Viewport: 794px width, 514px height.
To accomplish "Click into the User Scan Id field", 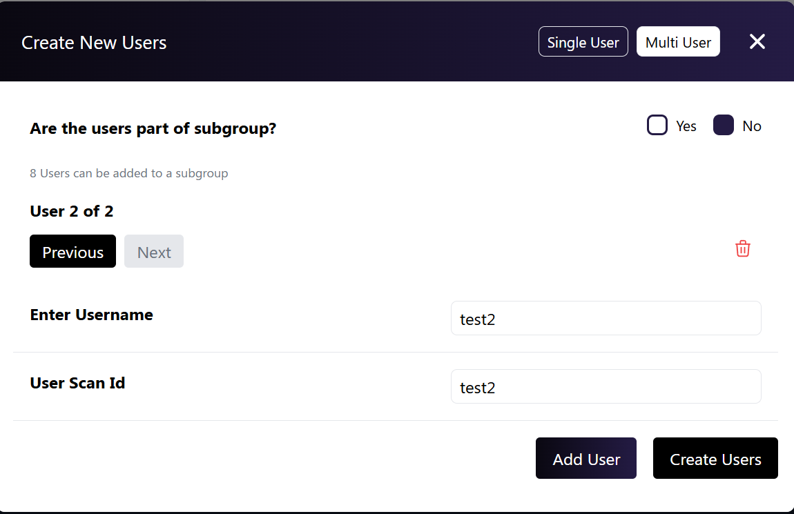I will [x=606, y=387].
